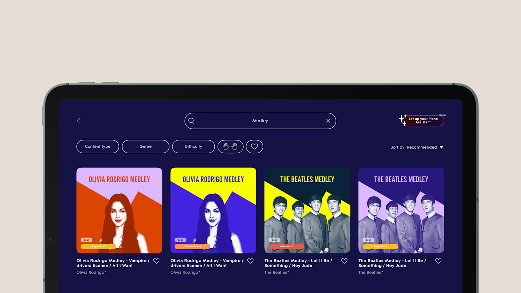Click the Beginner II difficulty badge
The width and height of the screenshot is (521, 293).
click(98, 247)
